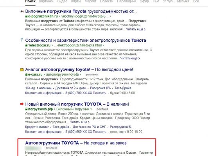Open the o-pogruzchikah.ru domain link
208x156 pixels.
(43, 16)
